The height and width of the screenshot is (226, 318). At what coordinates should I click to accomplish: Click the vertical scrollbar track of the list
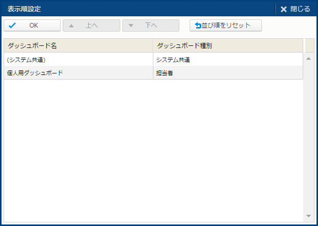(308, 138)
